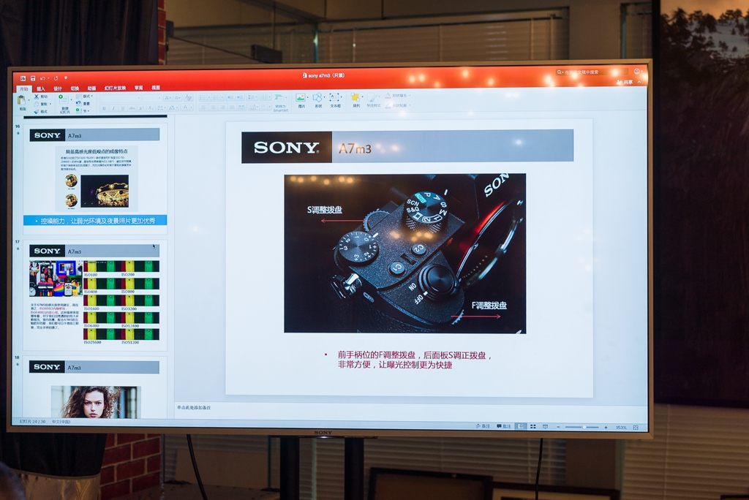This screenshot has height=500, width=749.
Task: Click the font color A button
Action: (185, 107)
